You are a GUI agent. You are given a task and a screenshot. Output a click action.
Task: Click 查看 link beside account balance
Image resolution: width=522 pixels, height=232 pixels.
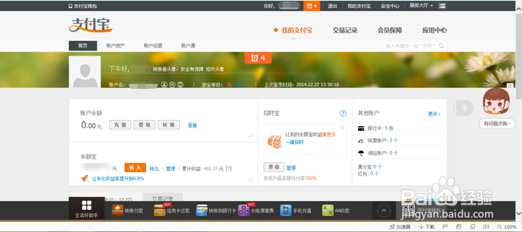coord(193,125)
